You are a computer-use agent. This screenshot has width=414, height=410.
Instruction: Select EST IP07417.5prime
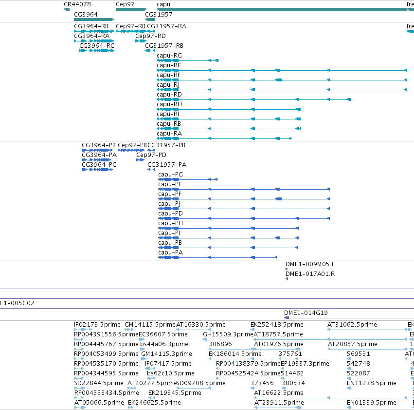click(x=150, y=369)
